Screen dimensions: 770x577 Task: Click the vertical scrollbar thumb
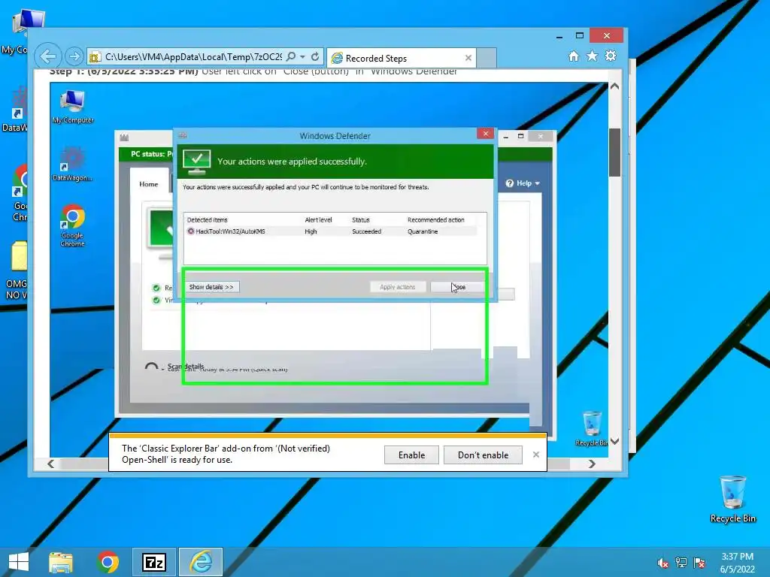tap(614, 152)
